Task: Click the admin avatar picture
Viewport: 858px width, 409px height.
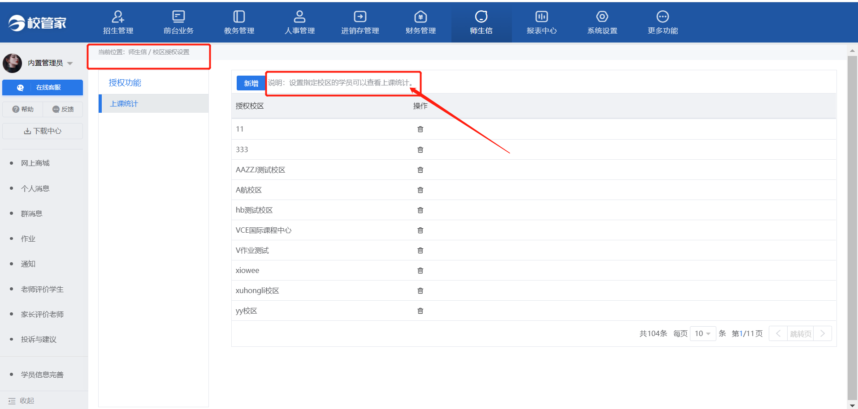Action: tap(12, 63)
